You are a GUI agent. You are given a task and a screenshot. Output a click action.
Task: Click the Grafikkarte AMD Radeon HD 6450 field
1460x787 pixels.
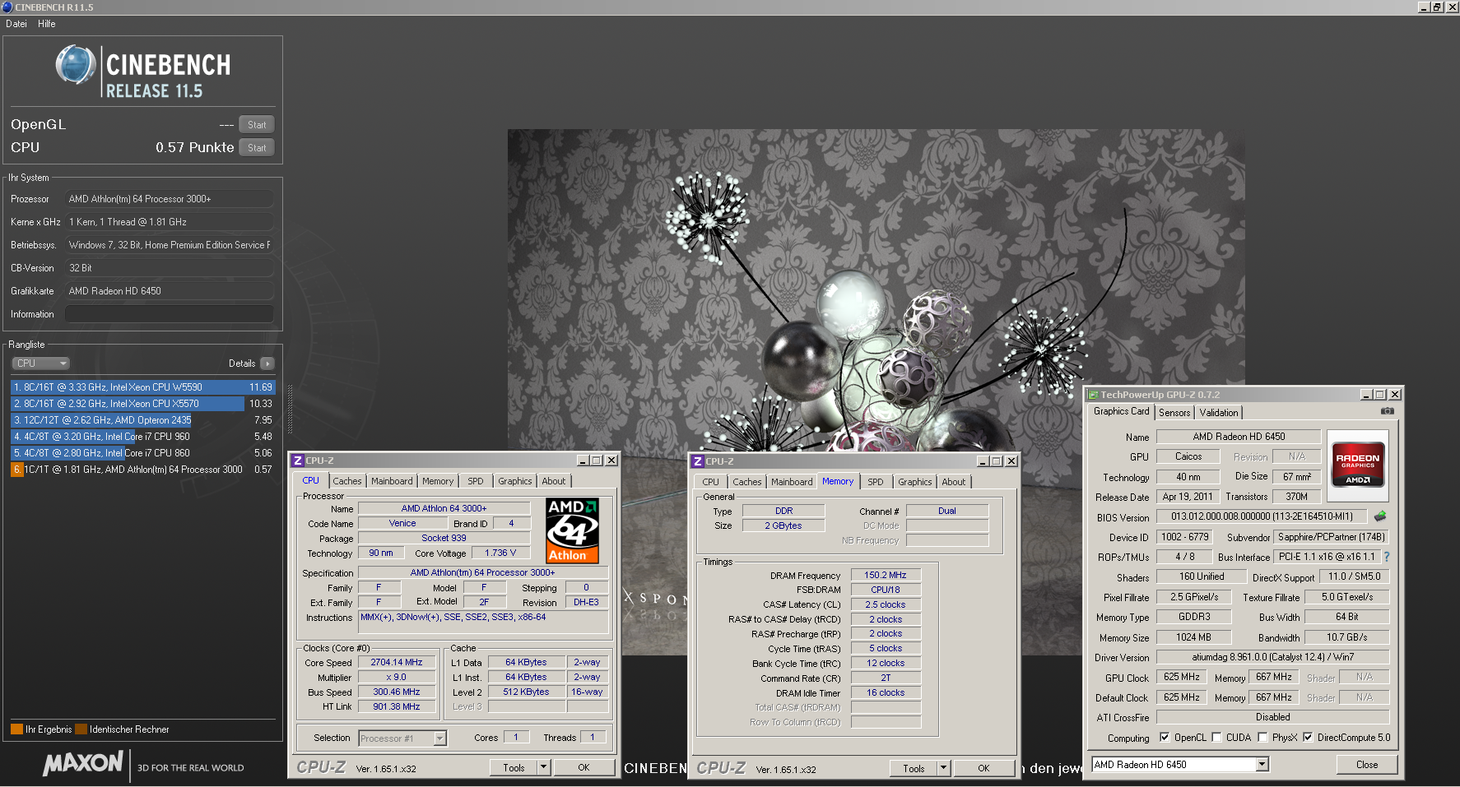(170, 291)
